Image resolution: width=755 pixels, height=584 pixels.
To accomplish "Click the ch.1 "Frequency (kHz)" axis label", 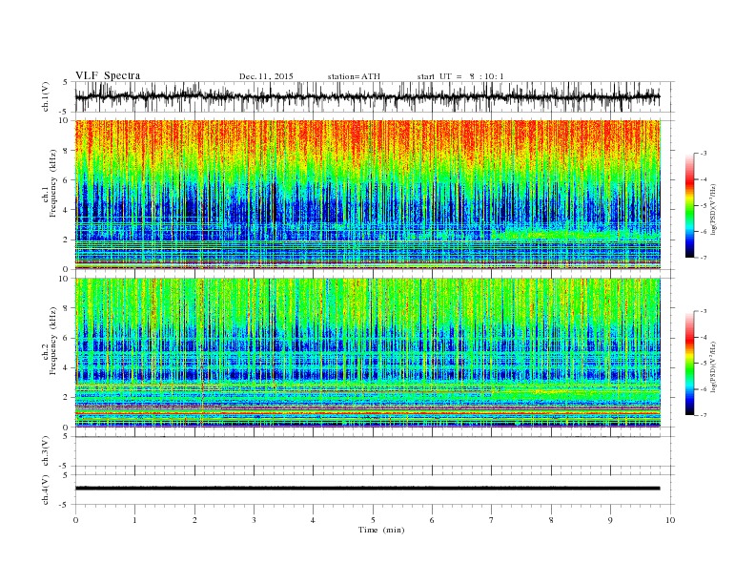I will [x=52, y=183].
